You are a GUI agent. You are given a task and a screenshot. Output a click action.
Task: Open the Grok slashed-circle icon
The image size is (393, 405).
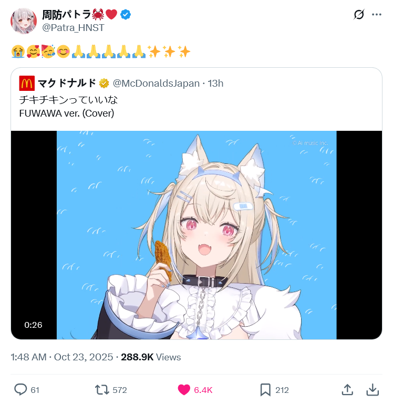pos(359,15)
